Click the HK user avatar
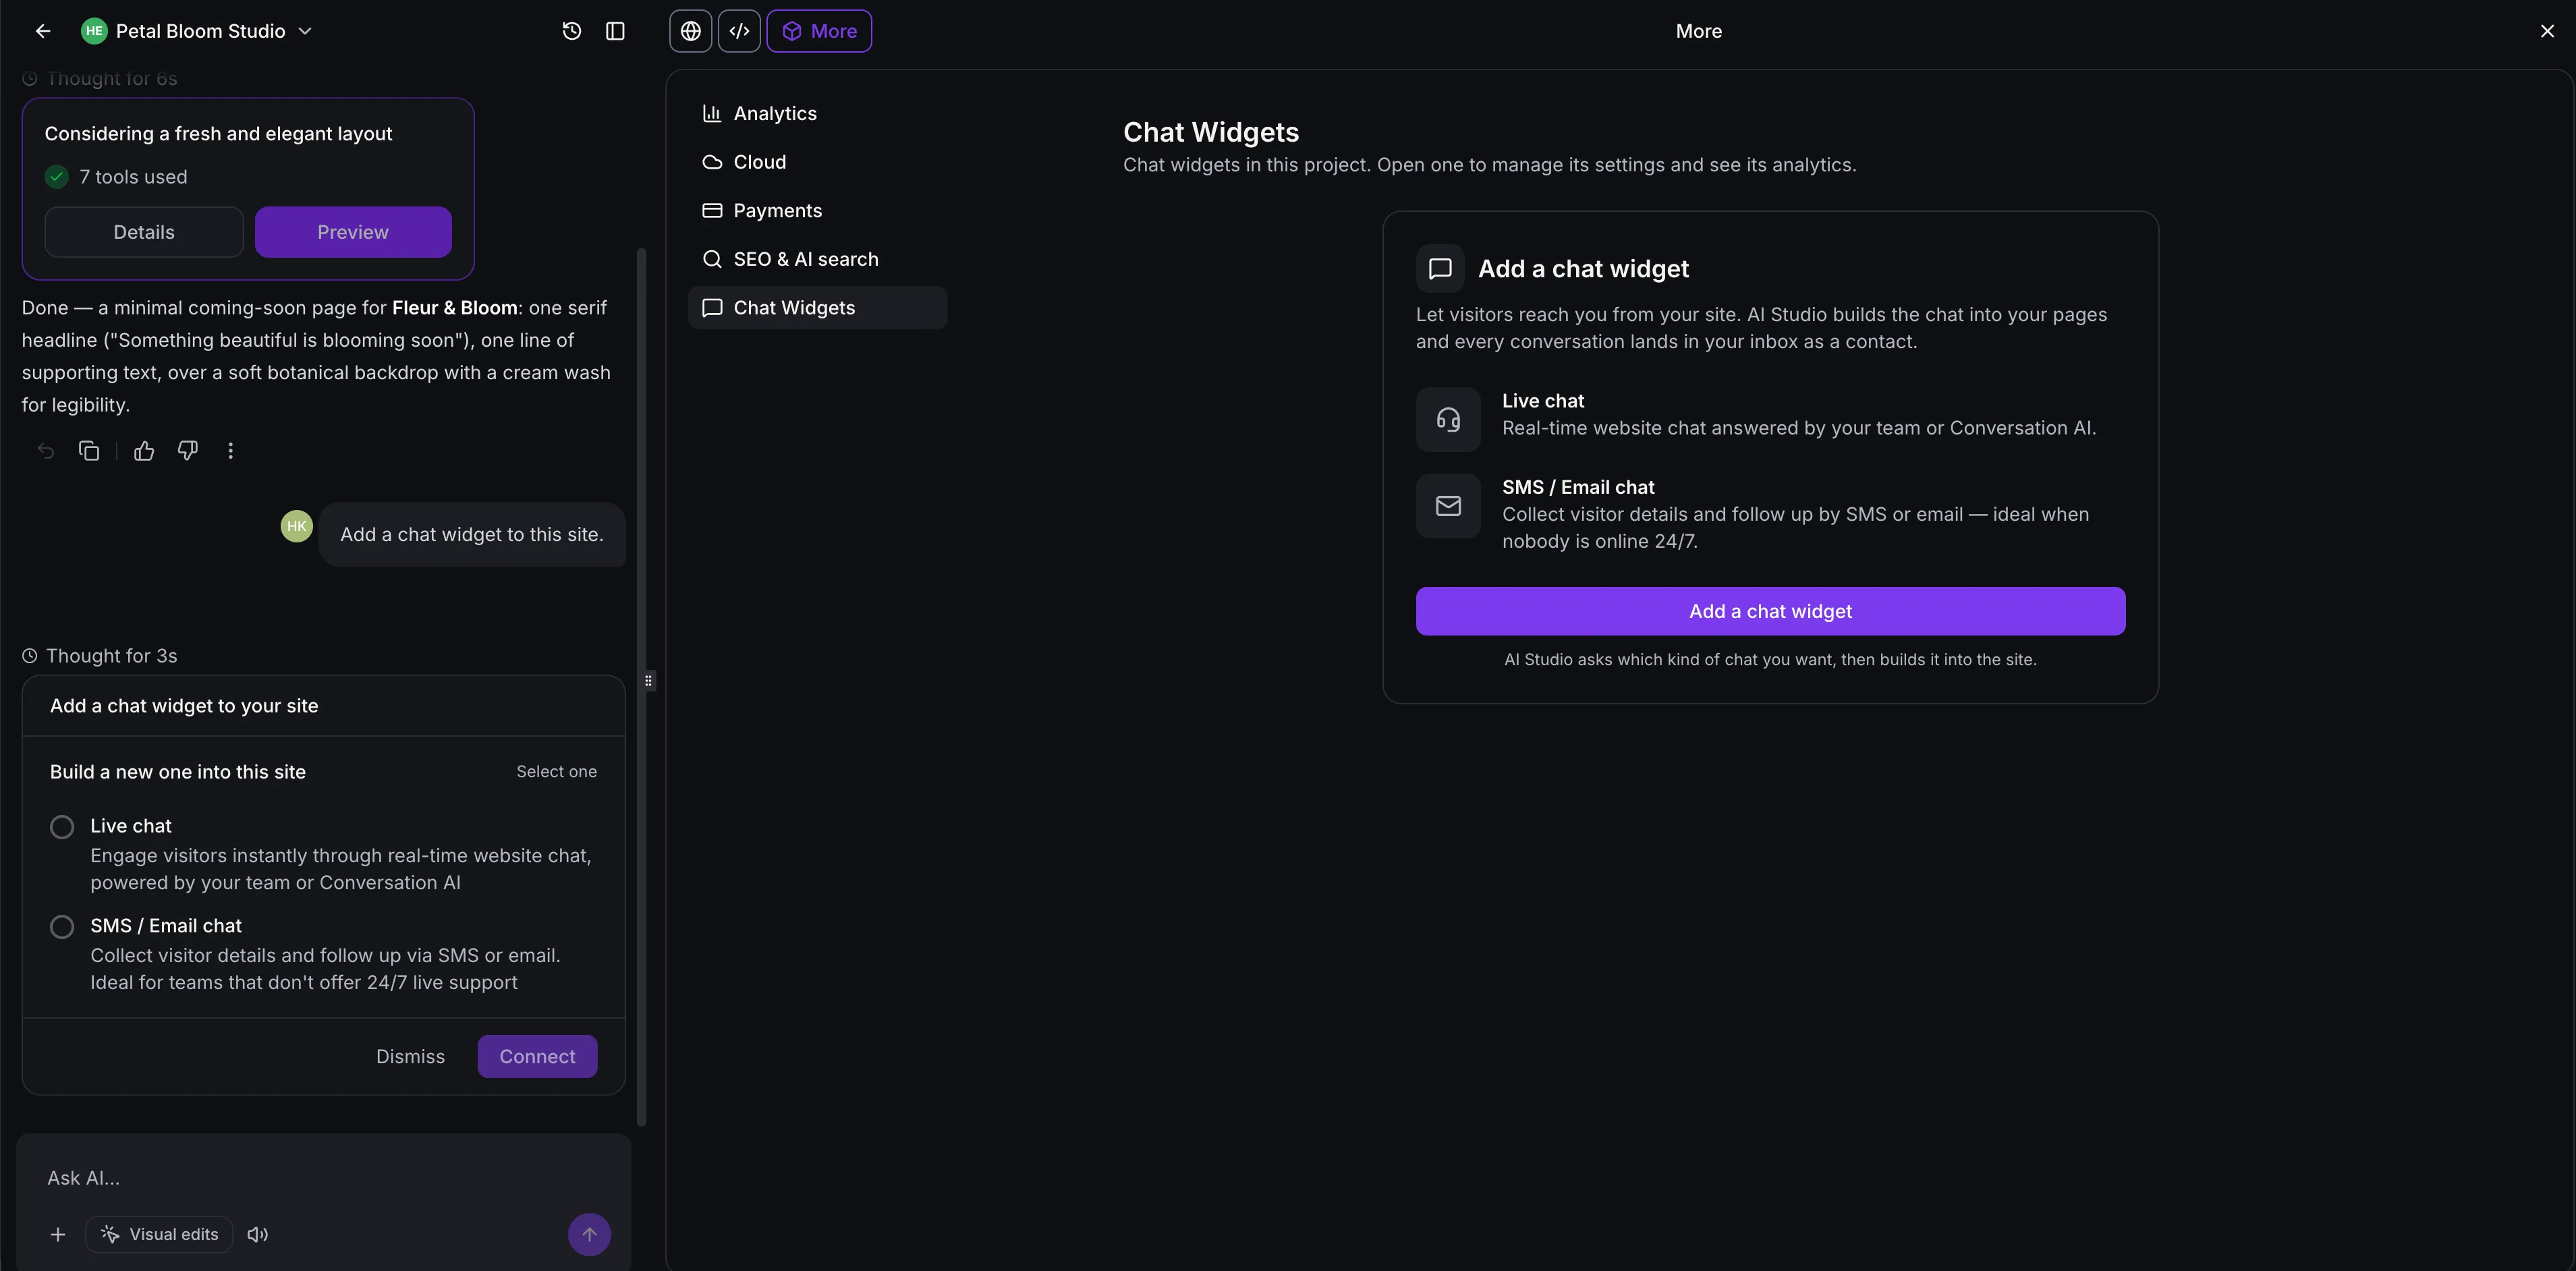Screen dimensions: 2576x1271 tap(297, 526)
